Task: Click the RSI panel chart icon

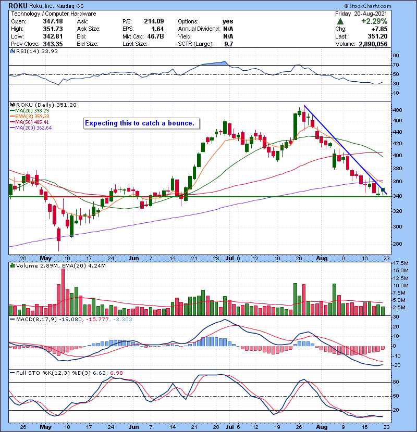Action: [12, 51]
